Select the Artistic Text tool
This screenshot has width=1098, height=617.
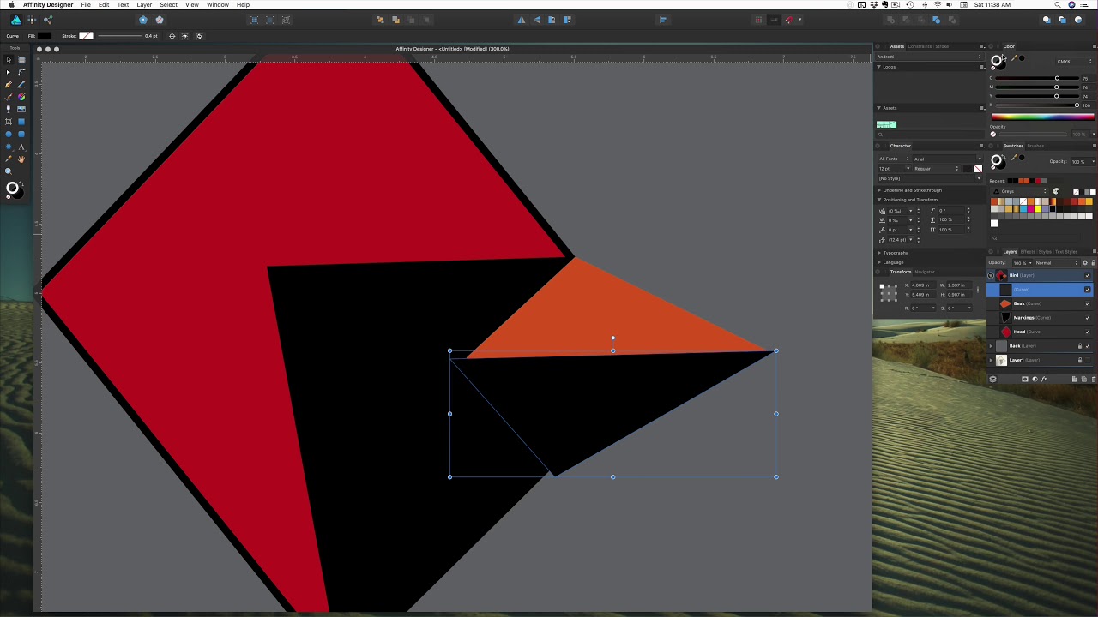pos(21,147)
